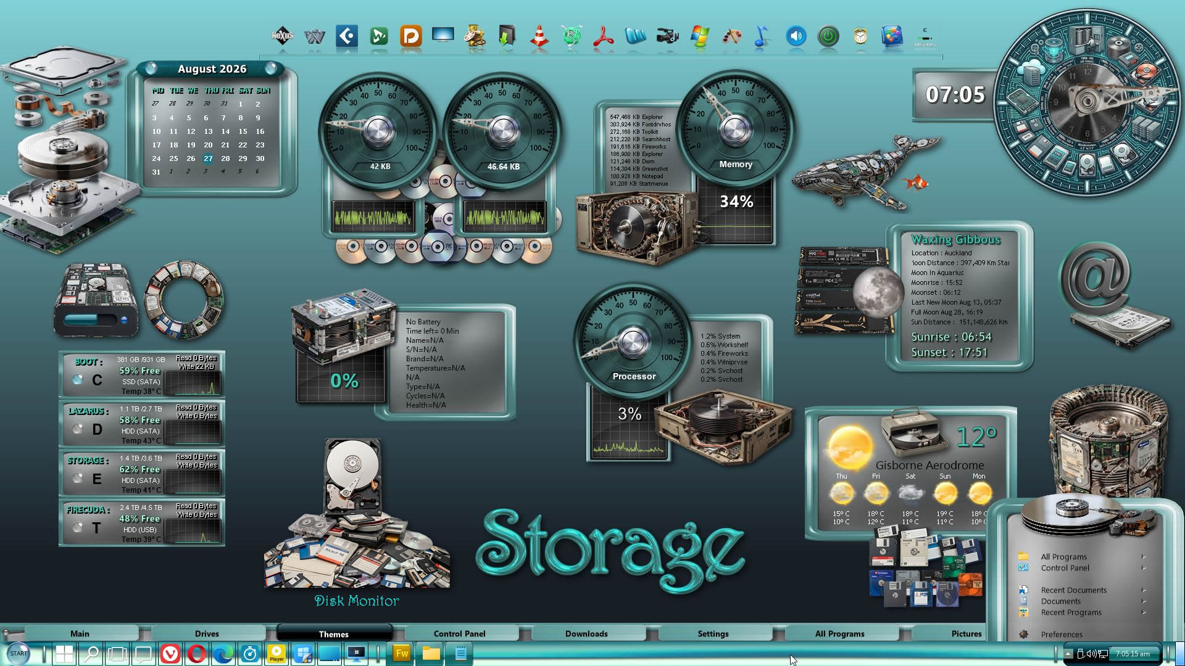Screen dimensions: 1185x666
Task: Click the blue speaker volume dock icon
Action: (x=796, y=36)
